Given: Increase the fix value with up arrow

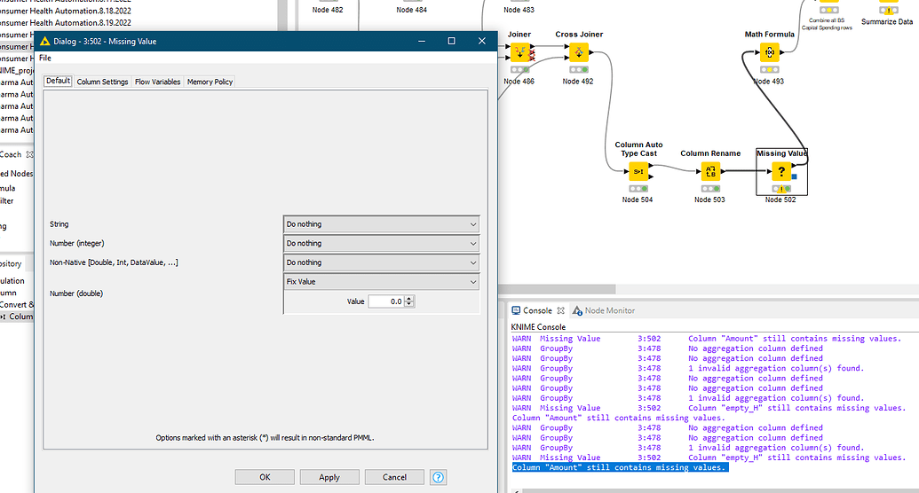Looking at the screenshot, I should pyautogui.click(x=409, y=299).
